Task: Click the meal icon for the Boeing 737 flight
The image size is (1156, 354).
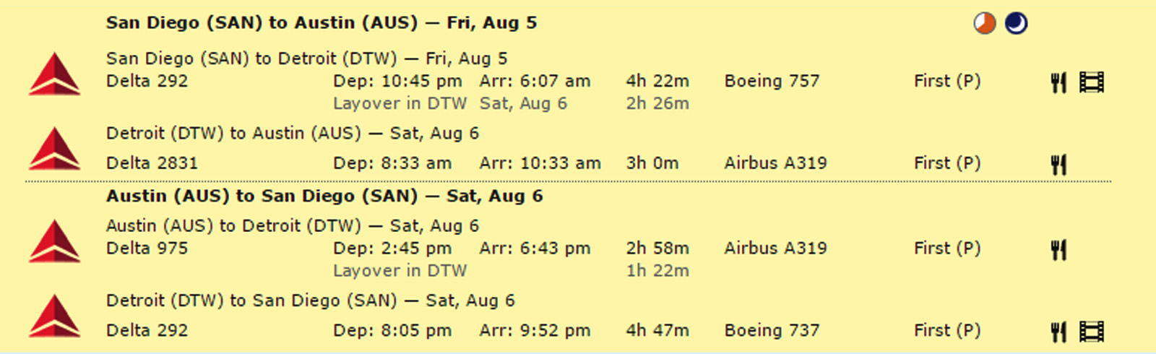Action: point(1058,332)
